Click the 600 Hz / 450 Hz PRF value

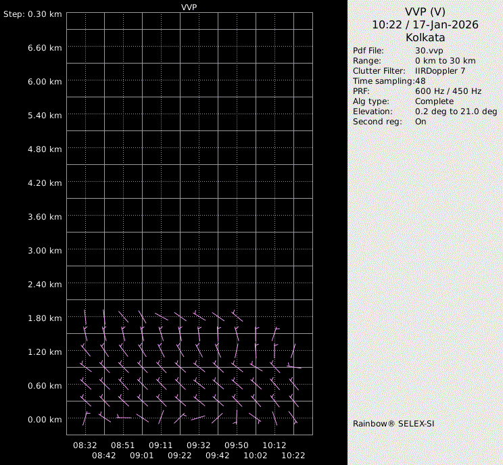point(448,91)
